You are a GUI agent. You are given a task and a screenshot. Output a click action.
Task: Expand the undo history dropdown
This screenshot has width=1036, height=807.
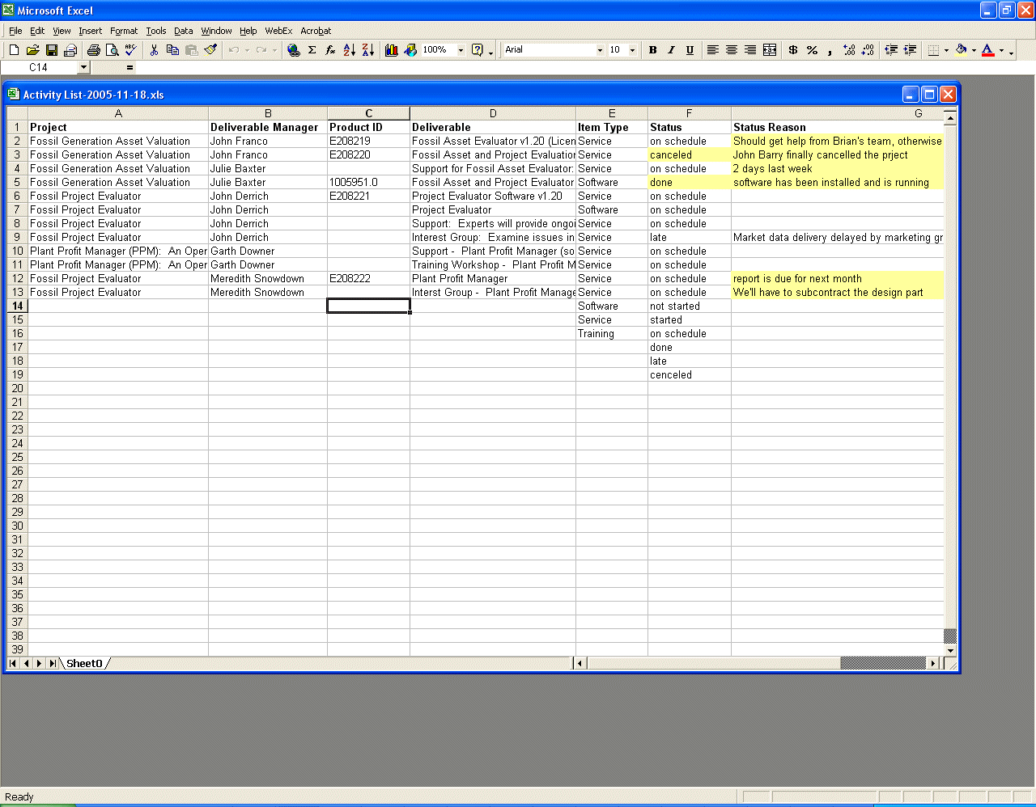pyautogui.click(x=247, y=50)
